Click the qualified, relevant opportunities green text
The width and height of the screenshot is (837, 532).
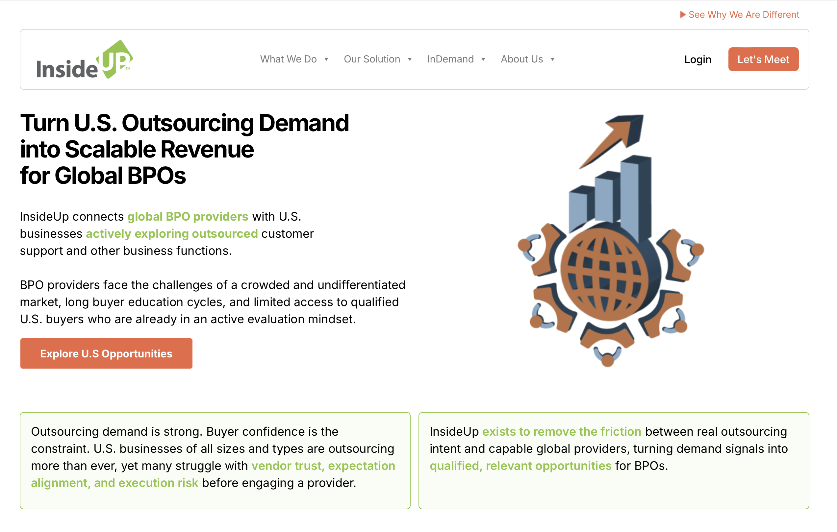520,466
